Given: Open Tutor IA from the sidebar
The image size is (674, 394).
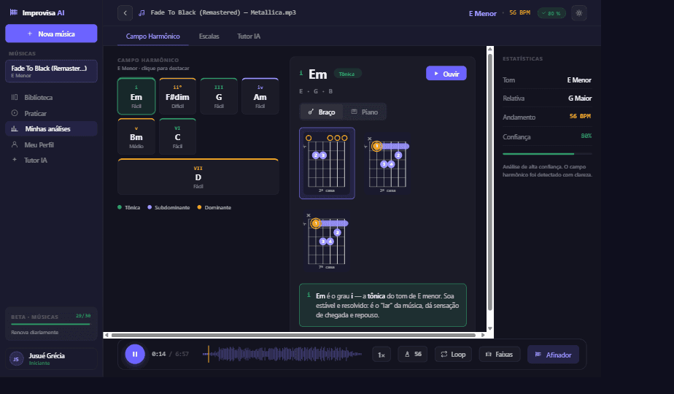Looking at the screenshot, I should click(51, 160).
